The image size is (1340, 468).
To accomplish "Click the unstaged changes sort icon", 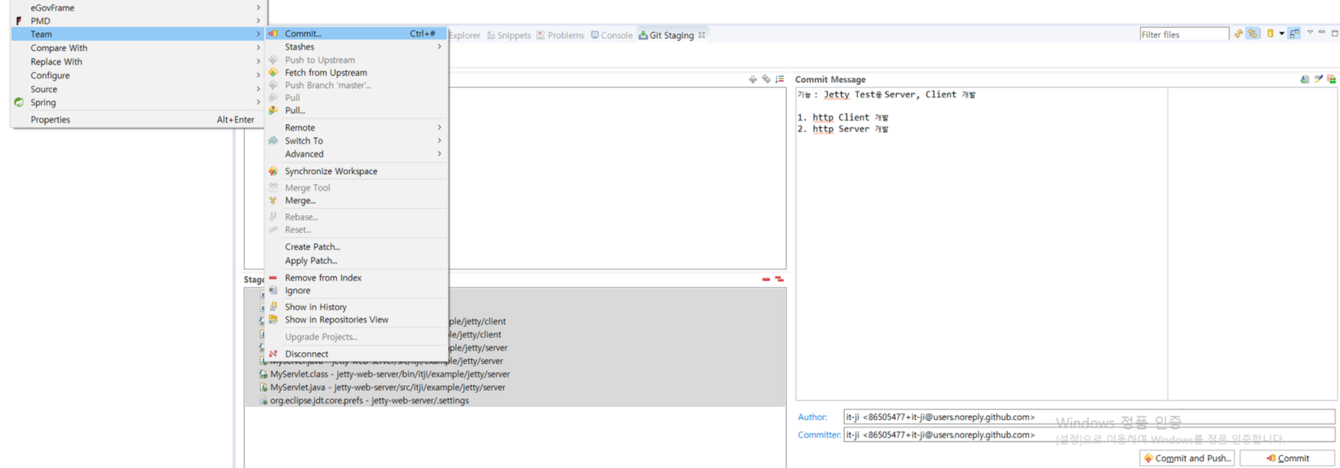I will tap(780, 79).
